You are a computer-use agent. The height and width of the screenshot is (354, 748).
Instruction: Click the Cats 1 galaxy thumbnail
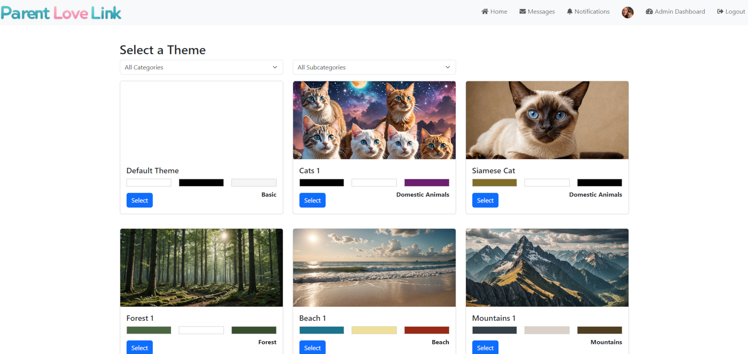coord(374,120)
